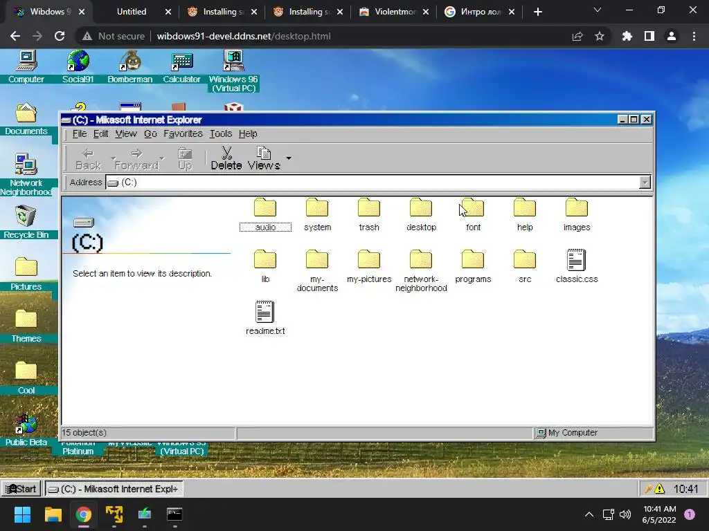The height and width of the screenshot is (531, 709).
Task: Select the Computer desktop icon
Action: point(26,67)
